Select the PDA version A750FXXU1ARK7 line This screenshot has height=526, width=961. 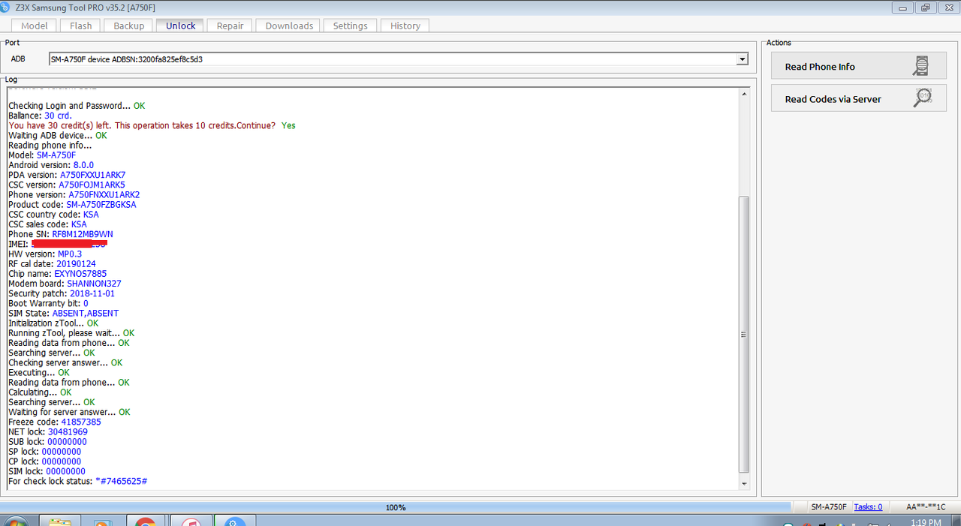(x=67, y=175)
